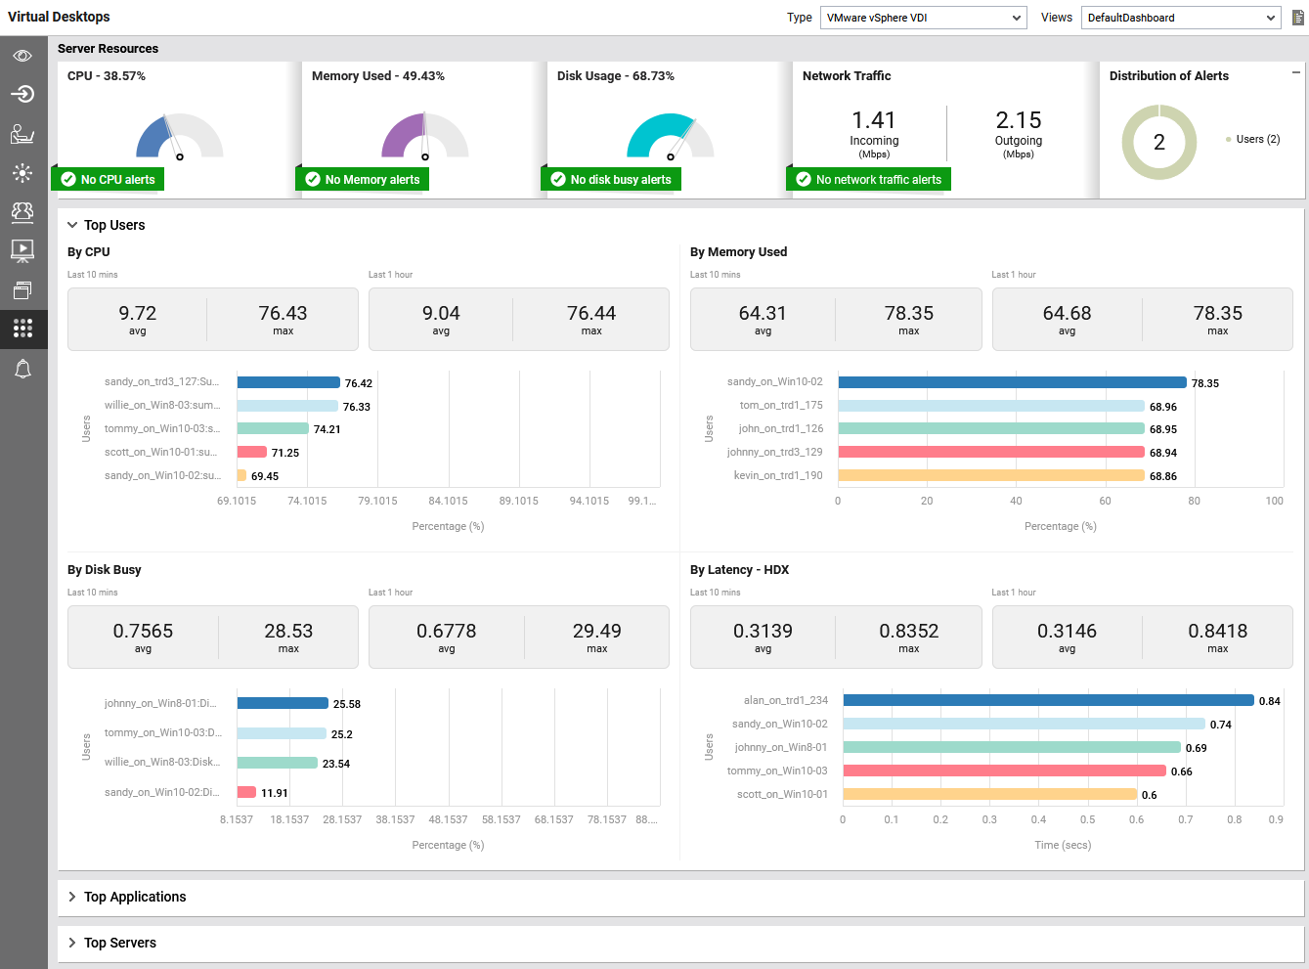The image size is (1309, 969).
Task: Click the sunburst topology icon in sidebar
Action: tap(22, 173)
